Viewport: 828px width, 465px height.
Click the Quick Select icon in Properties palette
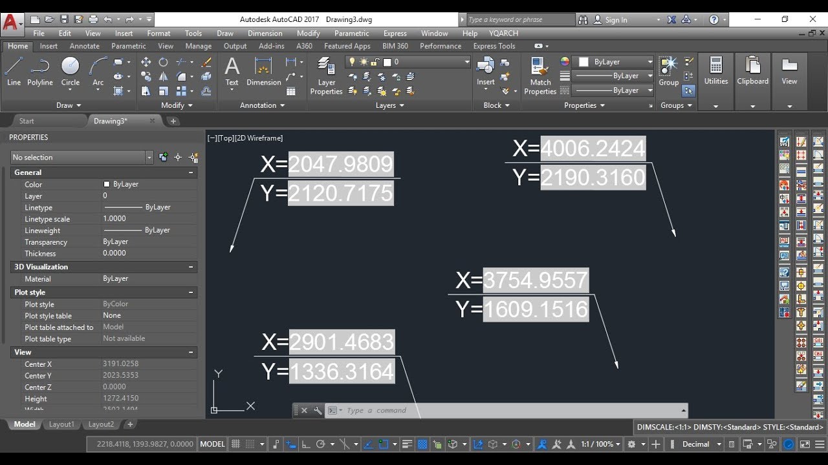coord(193,157)
